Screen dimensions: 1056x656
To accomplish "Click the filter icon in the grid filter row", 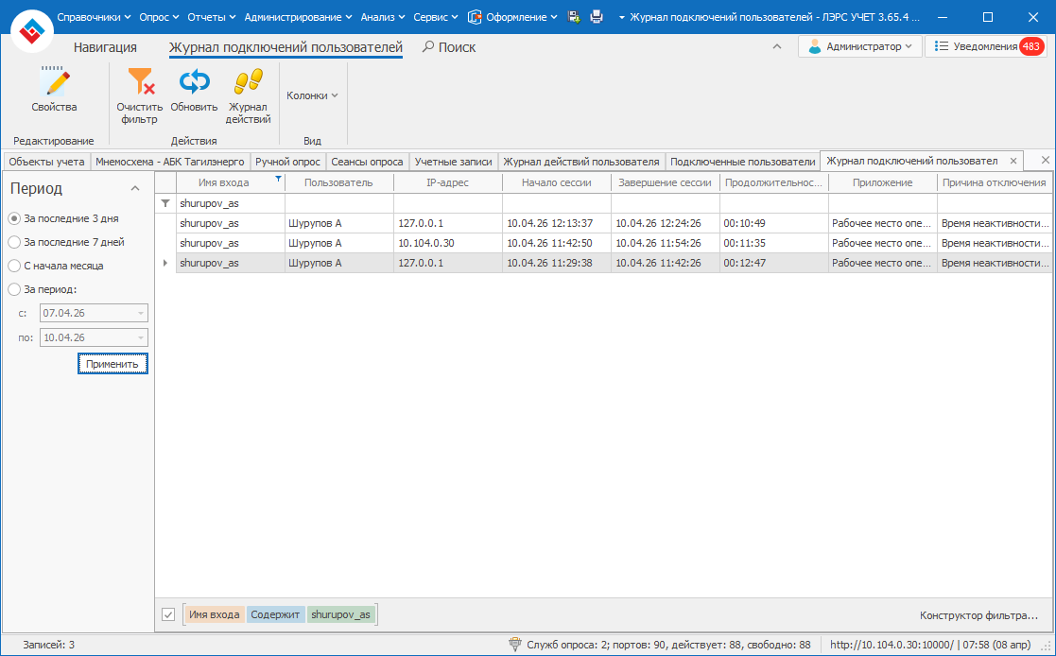I will click(x=165, y=203).
